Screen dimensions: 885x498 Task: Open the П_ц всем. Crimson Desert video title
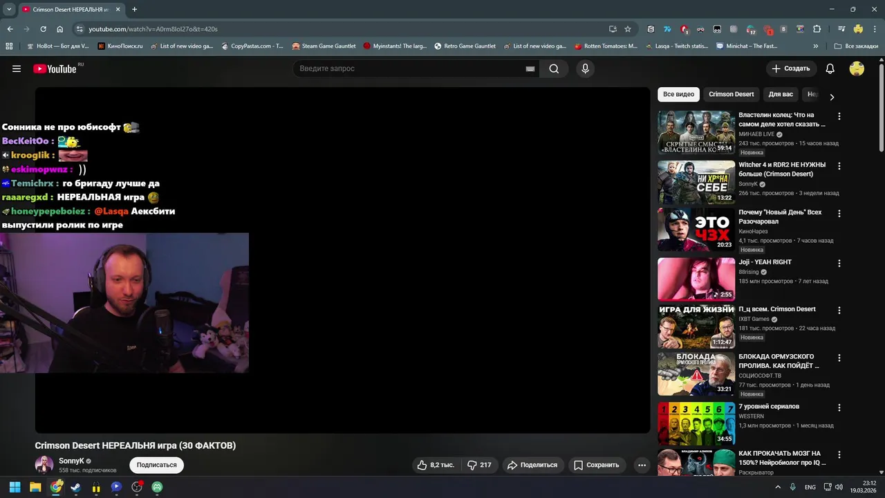pyautogui.click(x=777, y=309)
